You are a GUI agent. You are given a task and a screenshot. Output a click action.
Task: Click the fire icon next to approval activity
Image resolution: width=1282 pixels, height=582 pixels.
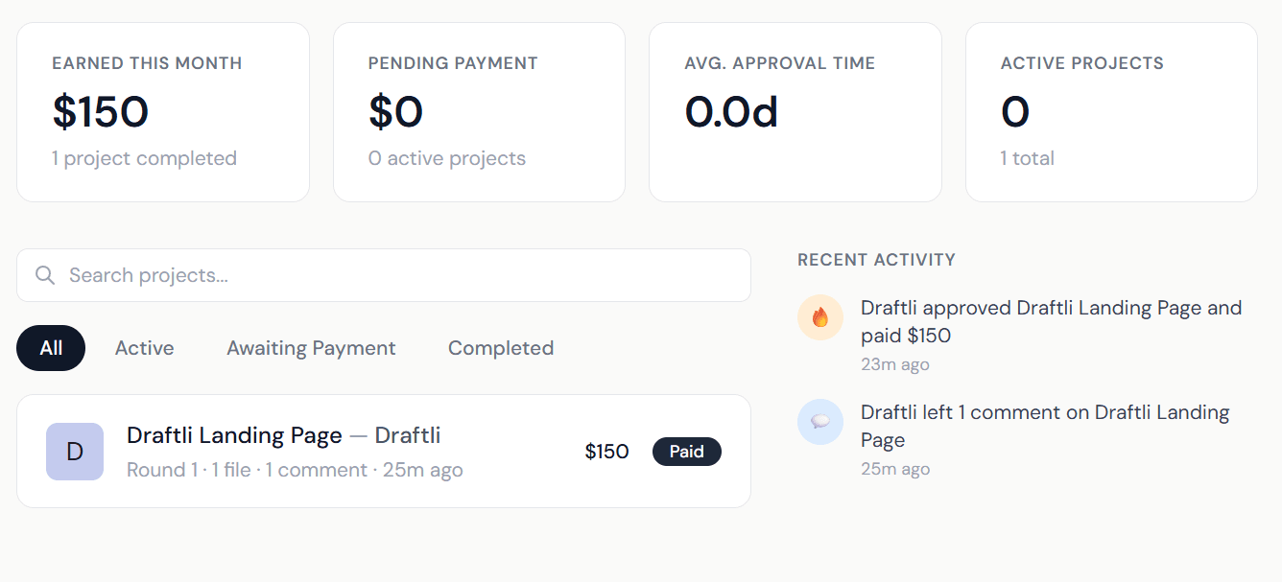820,316
